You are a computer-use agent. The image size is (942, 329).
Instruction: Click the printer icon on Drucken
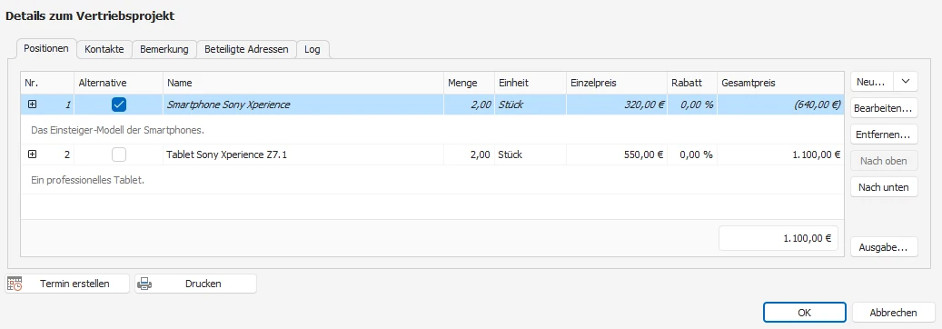(x=144, y=284)
